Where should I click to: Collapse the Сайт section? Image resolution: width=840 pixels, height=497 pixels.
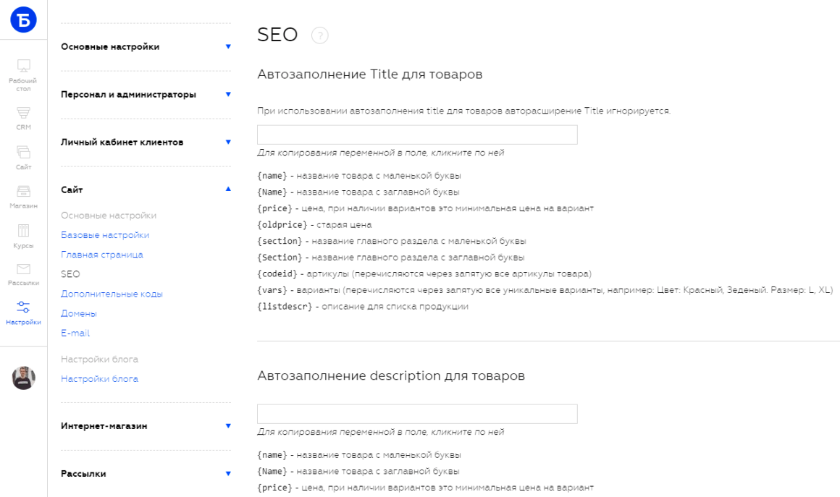146,190
